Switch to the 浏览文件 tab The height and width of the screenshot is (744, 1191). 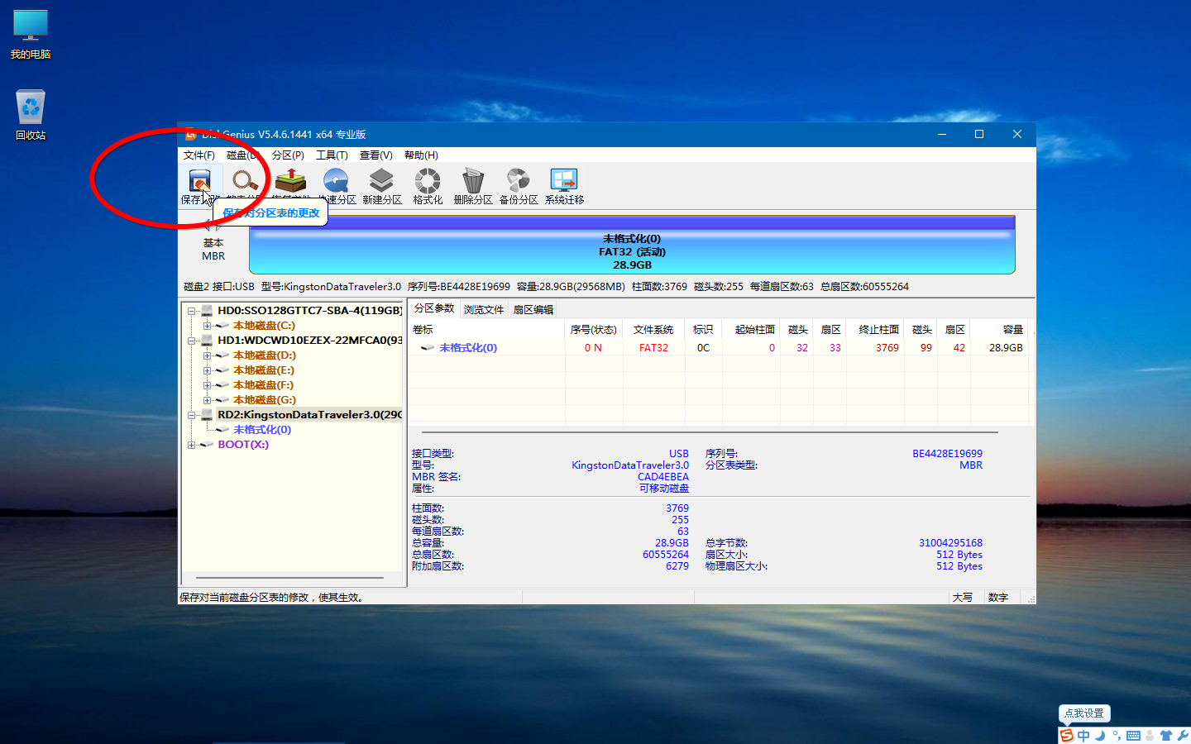click(x=484, y=310)
